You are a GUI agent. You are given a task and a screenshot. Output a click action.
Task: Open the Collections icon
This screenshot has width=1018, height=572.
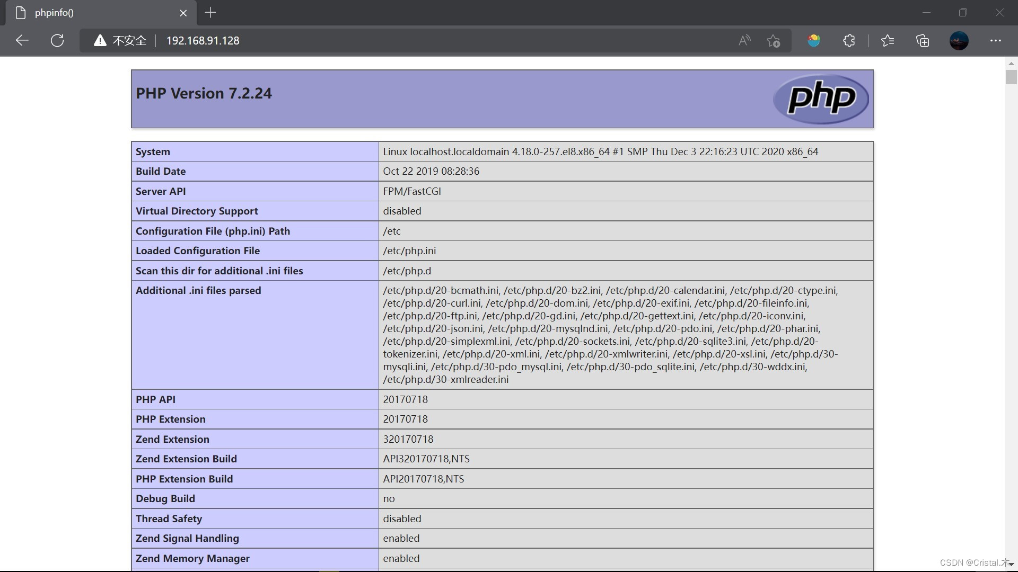coord(923,41)
